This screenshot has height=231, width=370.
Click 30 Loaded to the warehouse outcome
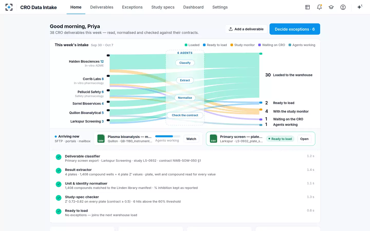coord(289,75)
